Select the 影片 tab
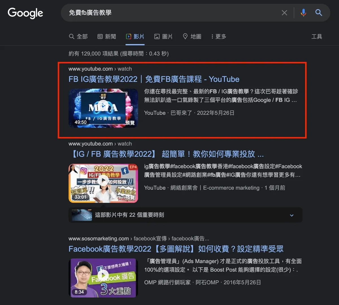 pos(135,36)
